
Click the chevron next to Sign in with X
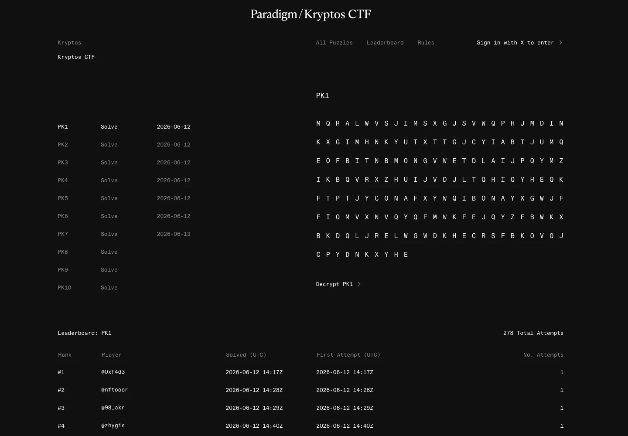561,43
